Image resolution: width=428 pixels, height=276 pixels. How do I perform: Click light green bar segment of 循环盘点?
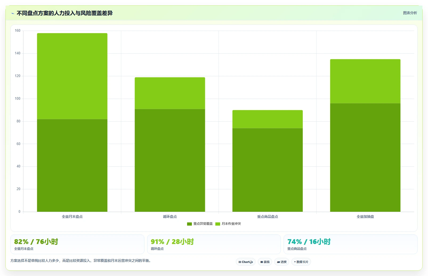(x=170, y=93)
